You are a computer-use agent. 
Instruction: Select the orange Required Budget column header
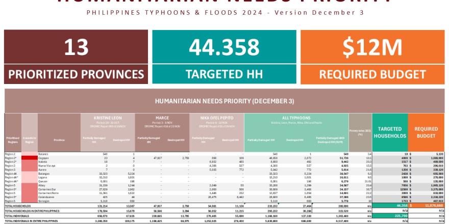pos(426,132)
